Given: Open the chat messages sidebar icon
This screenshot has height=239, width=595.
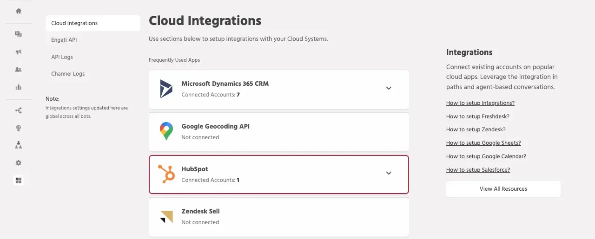Looking at the screenshot, I should 19,34.
